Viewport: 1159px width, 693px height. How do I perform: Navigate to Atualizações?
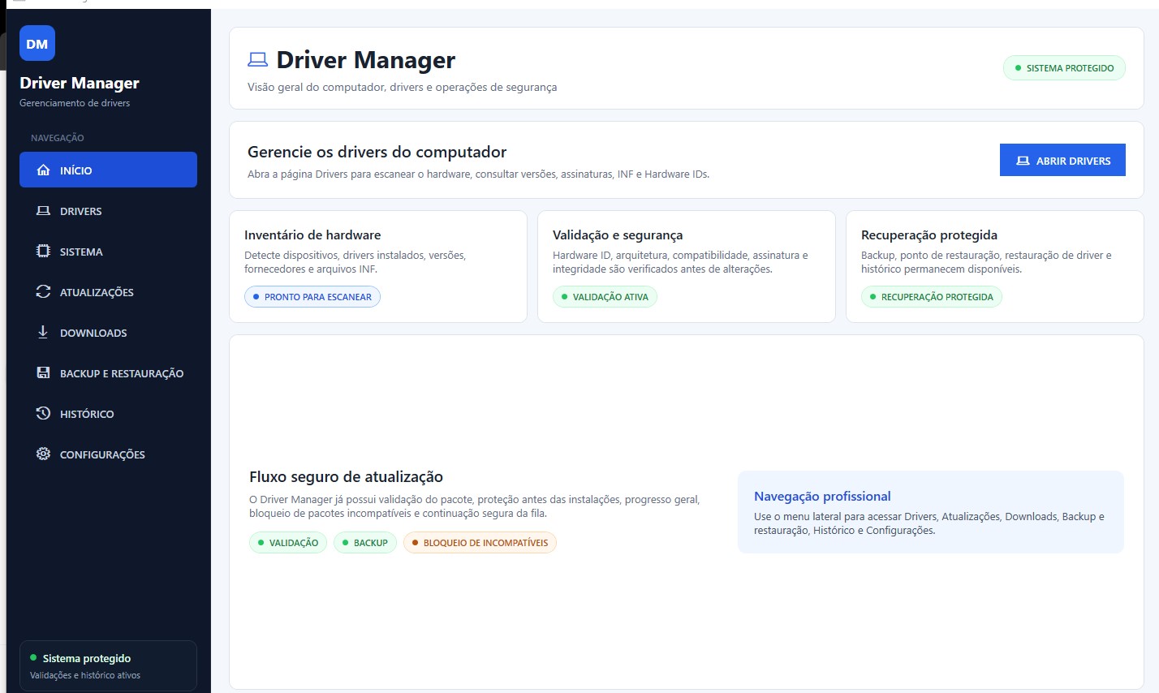(108, 292)
